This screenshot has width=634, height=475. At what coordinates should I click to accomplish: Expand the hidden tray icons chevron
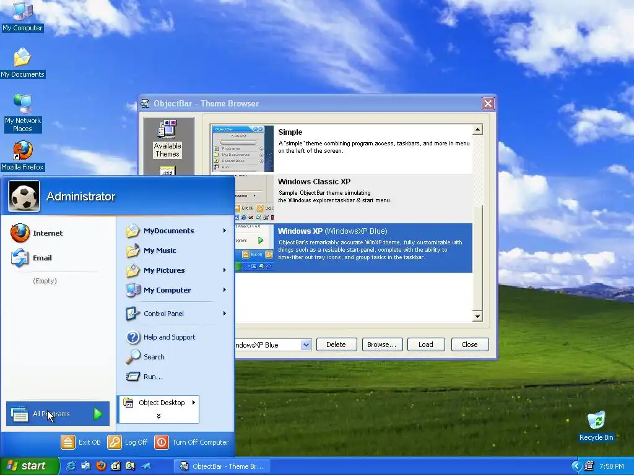click(576, 466)
